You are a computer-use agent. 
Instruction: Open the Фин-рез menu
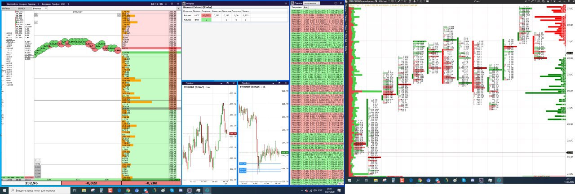point(22,4)
